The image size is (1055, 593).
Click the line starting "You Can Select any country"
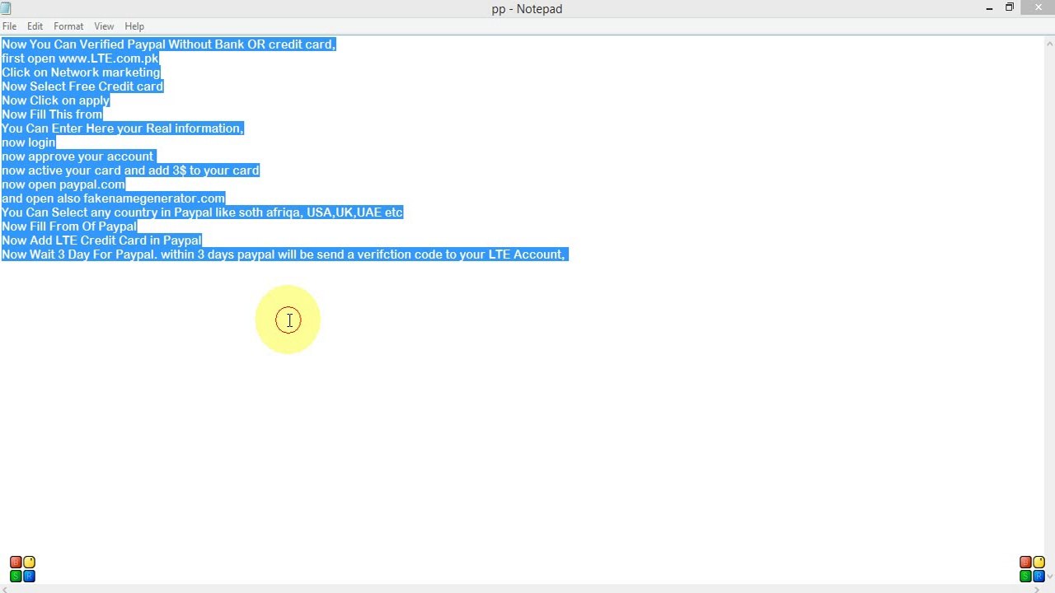pos(202,212)
